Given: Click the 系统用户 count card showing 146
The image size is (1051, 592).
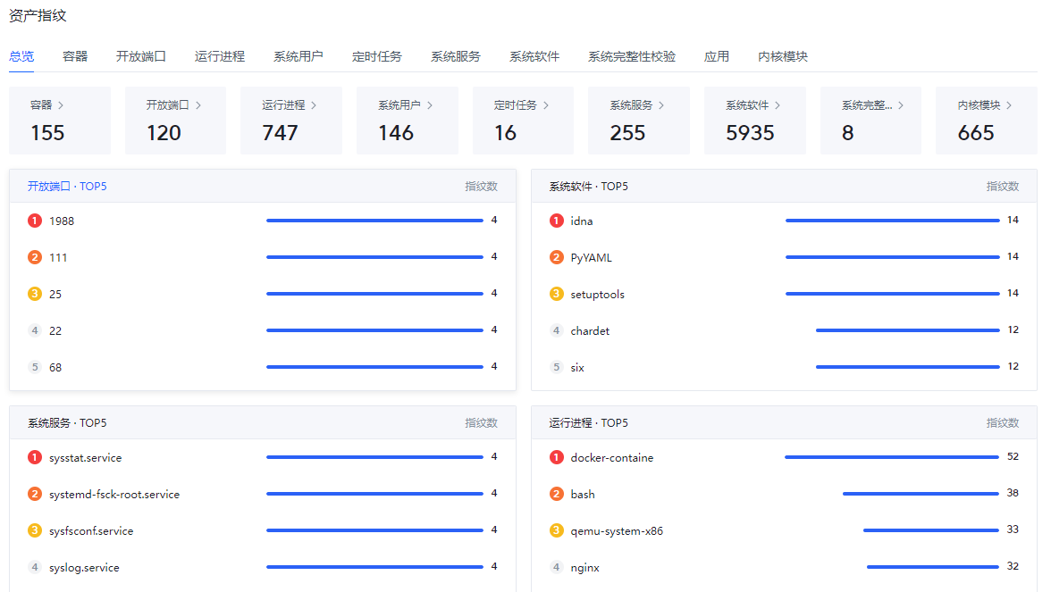Looking at the screenshot, I should coord(406,121).
